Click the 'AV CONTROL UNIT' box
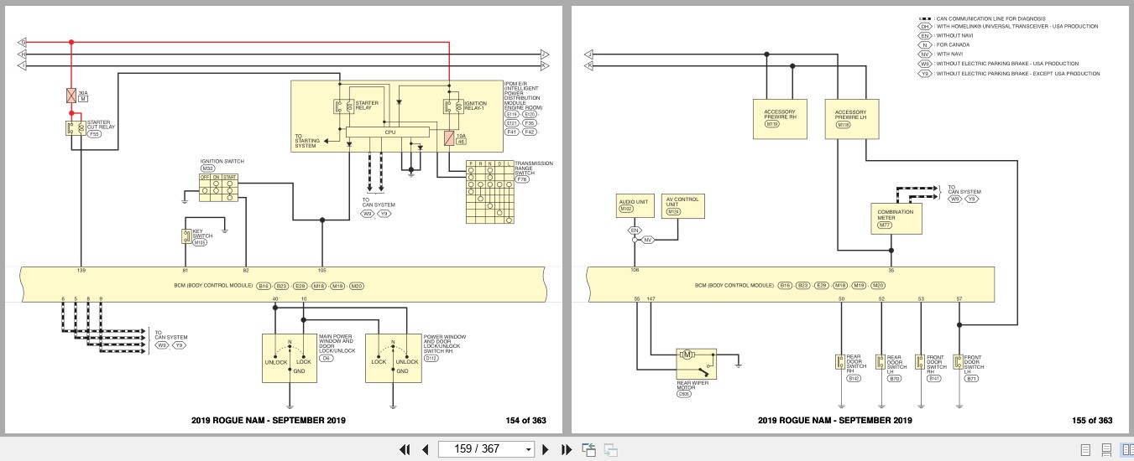 click(683, 206)
